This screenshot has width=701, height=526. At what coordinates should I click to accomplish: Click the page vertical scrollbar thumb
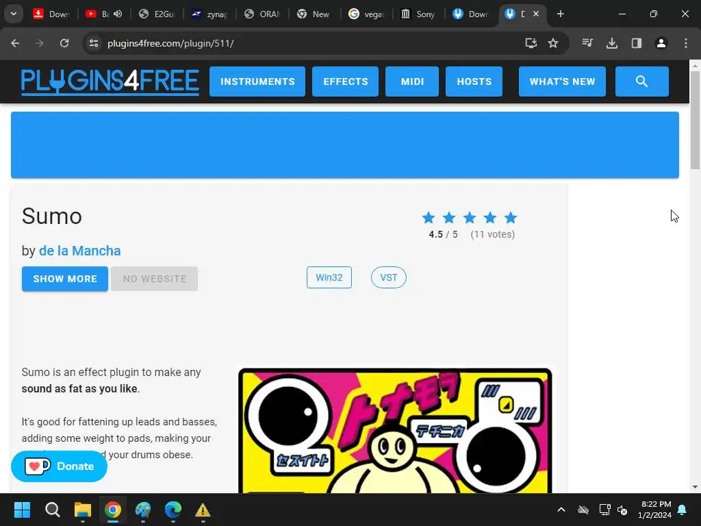pyautogui.click(x=695, y=120)
